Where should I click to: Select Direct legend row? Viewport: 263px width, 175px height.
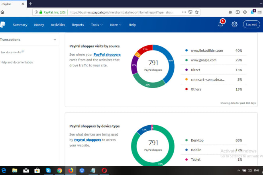point(214,70)
